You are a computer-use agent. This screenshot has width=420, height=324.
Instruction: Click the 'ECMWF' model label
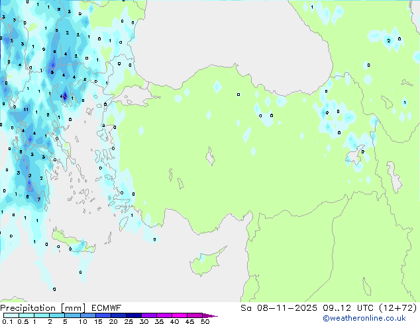pyautogui.click(x=107, y=308)
